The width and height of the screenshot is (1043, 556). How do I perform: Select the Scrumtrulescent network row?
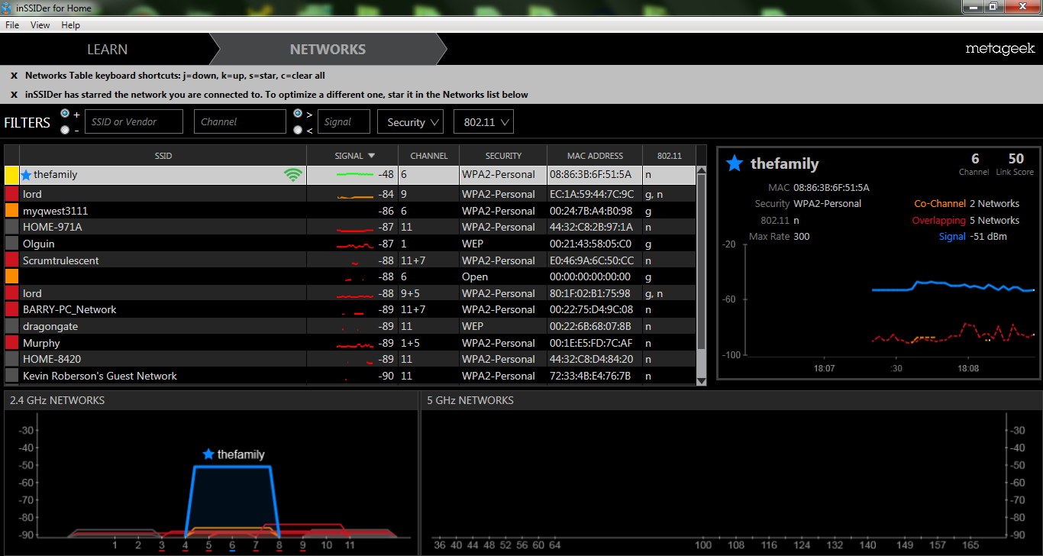point(350,260)
